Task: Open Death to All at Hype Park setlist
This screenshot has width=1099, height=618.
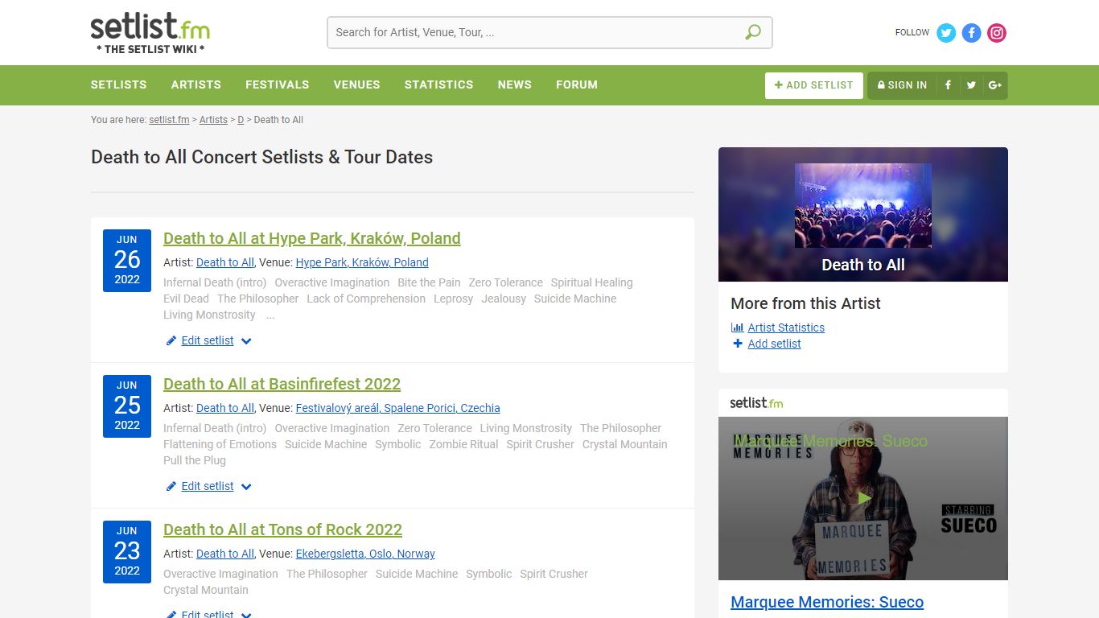Action: pyautogui.click(x=312, y=238)
